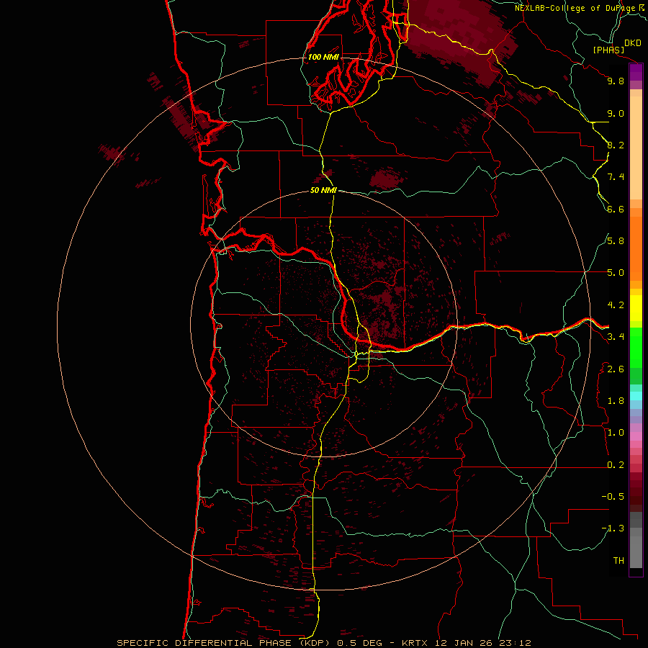Click the 4.2 value on the color scale
Viewport: 648px width, 648px height.
tap(616, 305)
